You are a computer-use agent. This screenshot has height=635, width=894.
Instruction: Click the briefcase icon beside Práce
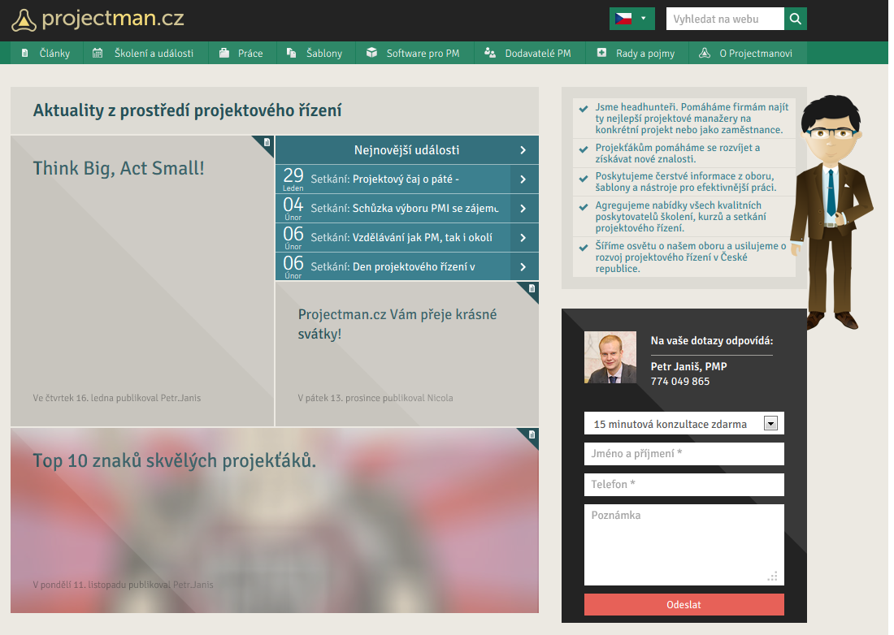(x=223, y=54)
